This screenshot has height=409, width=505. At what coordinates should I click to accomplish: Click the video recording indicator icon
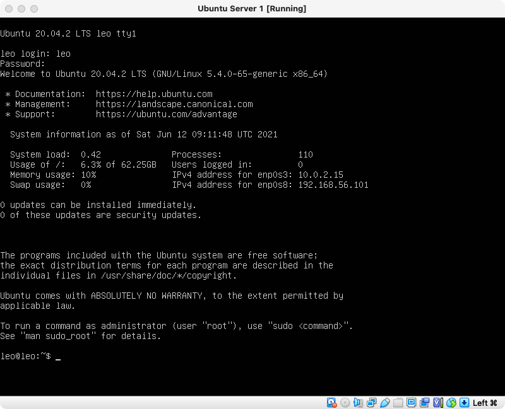coord(424,403)
